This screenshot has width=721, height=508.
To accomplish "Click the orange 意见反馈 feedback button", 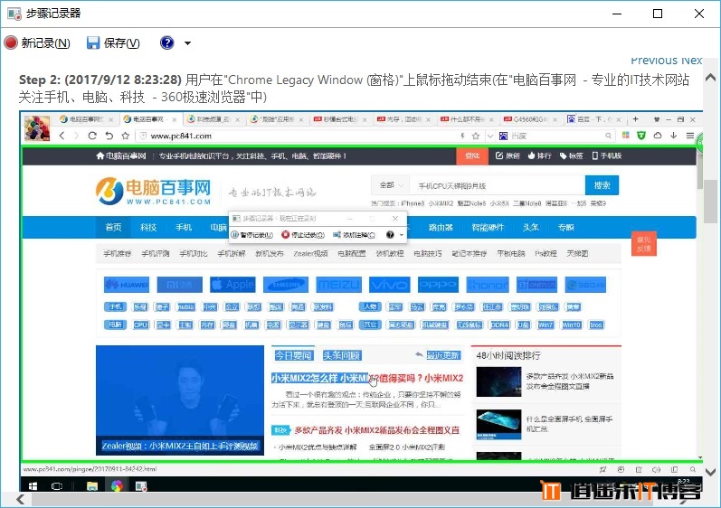I will point(644,244).
